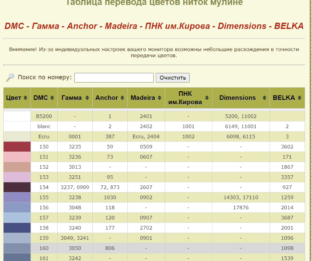Click the 'ПНК им.Кирова' header text
This screenshot has height=261, width=312.
(x=185, y=98)
